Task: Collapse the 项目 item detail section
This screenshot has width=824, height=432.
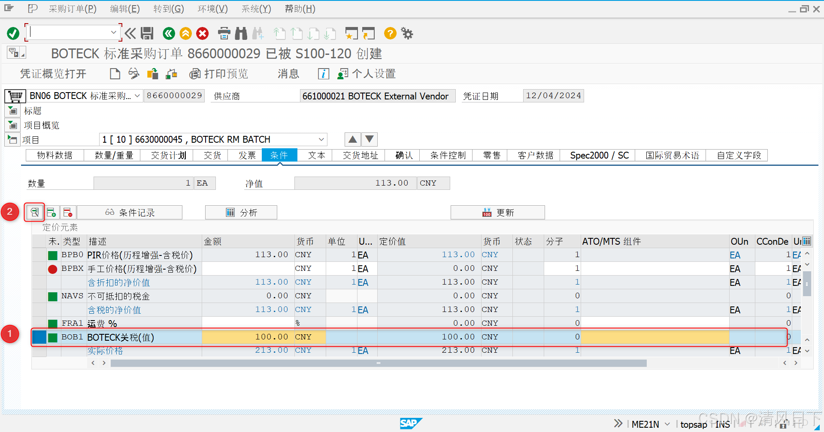Action: point(13,140)
